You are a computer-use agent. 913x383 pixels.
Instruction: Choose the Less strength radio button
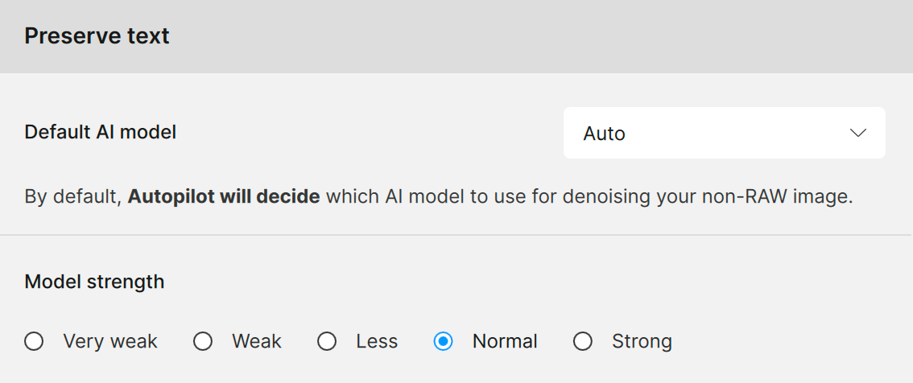[327, 341]
